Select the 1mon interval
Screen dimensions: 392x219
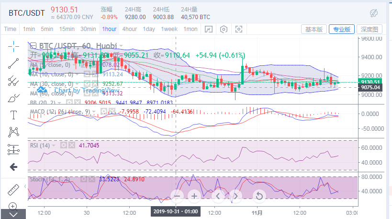[190, 29]
